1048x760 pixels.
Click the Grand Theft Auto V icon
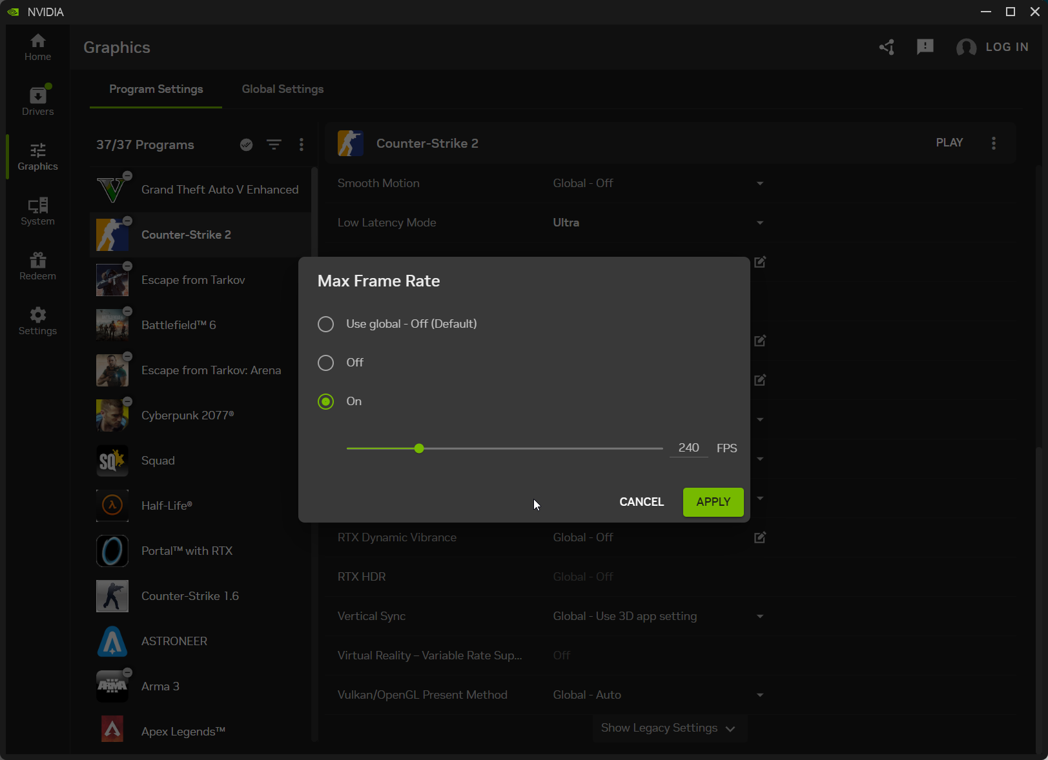coord(112,190)
